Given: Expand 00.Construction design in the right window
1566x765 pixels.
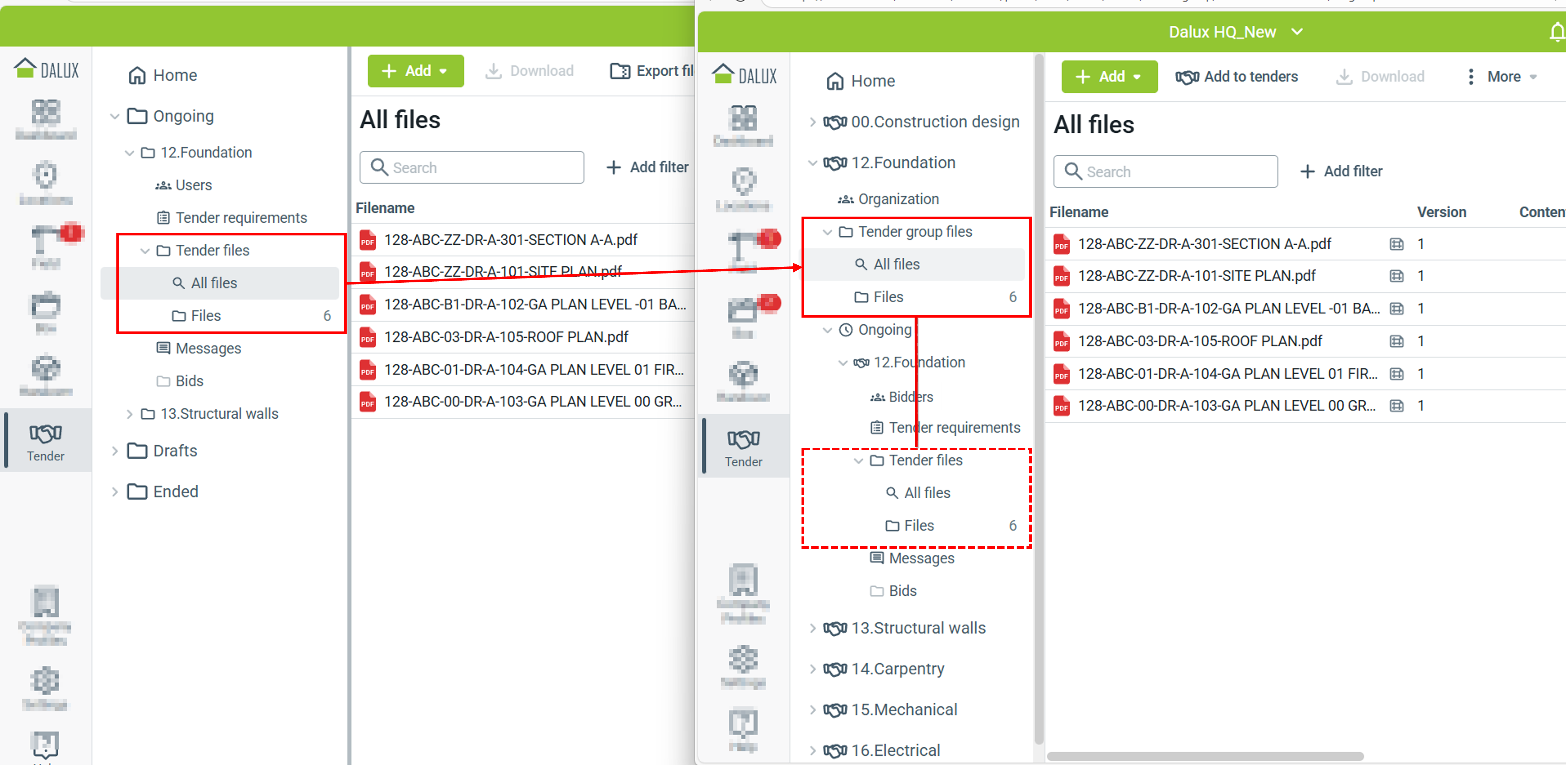Looking at the screenshot, I should (812, 122).
